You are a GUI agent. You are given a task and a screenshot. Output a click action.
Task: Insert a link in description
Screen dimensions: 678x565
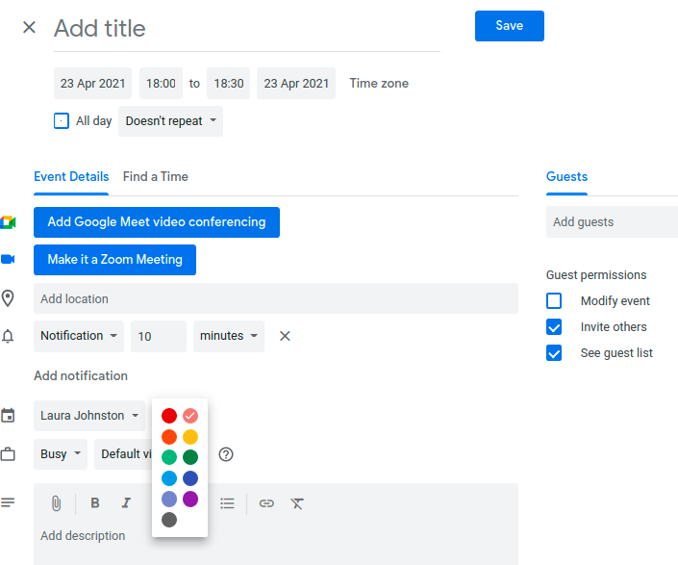coord(266,503)
